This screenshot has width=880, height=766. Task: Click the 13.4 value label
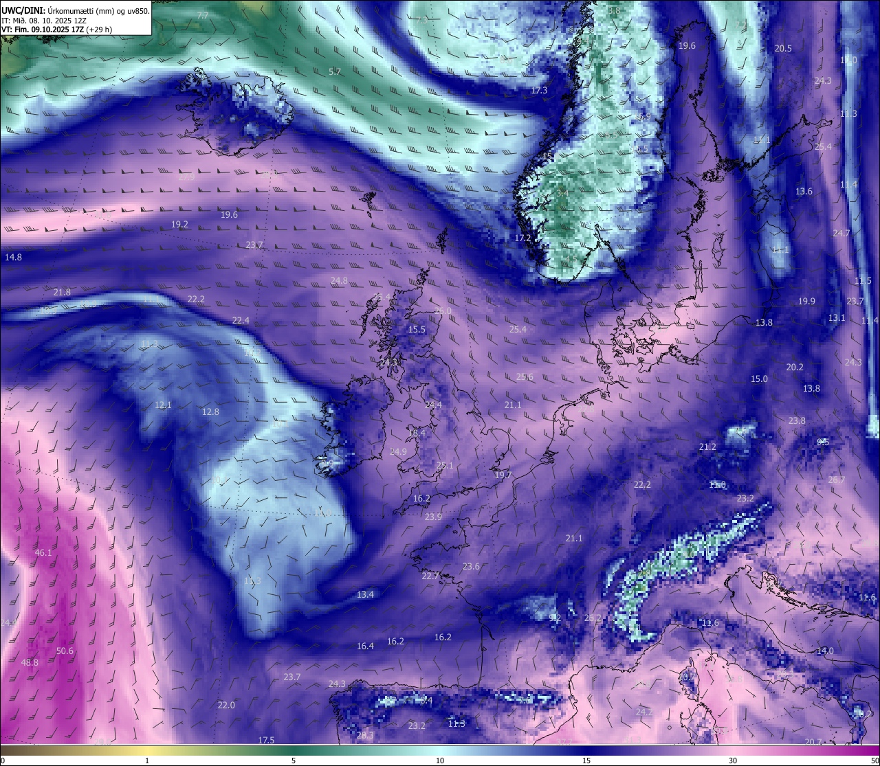pos(365,594)
